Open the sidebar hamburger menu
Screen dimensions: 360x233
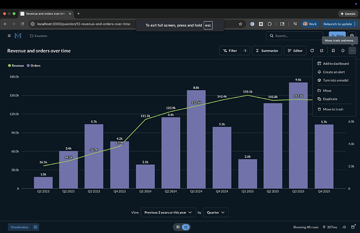pyautogui.click(x=9, y=35)
